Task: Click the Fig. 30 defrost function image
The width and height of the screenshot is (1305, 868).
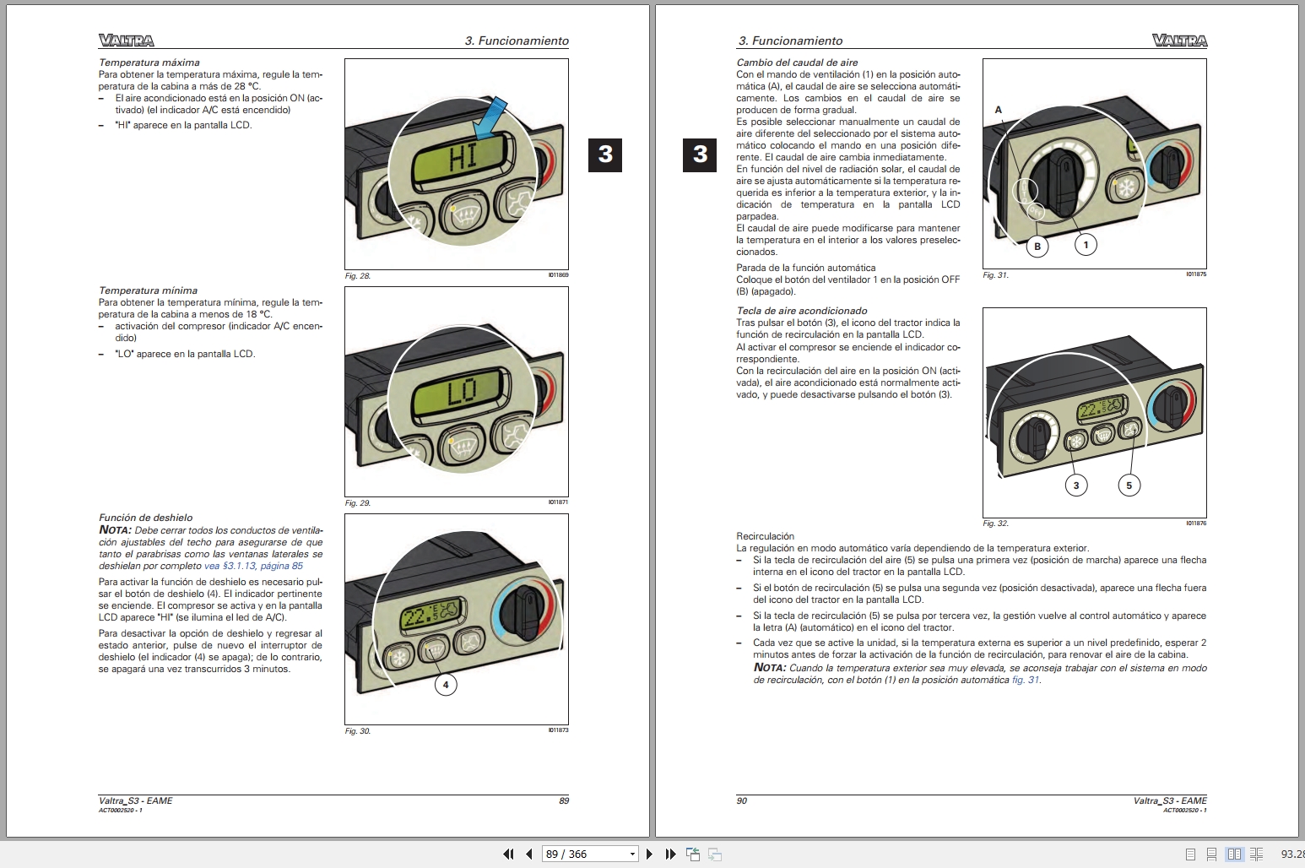Action: click(x=457, y=619)
